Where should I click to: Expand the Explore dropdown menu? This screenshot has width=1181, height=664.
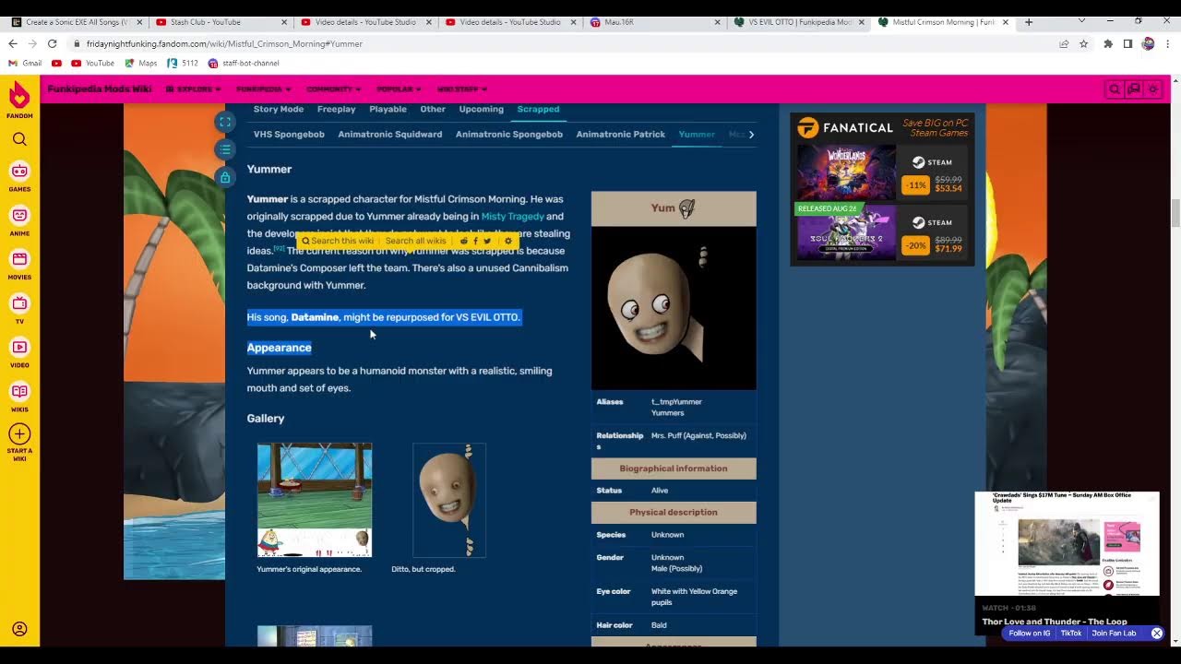pyautogui.click(x=194, y=89)
